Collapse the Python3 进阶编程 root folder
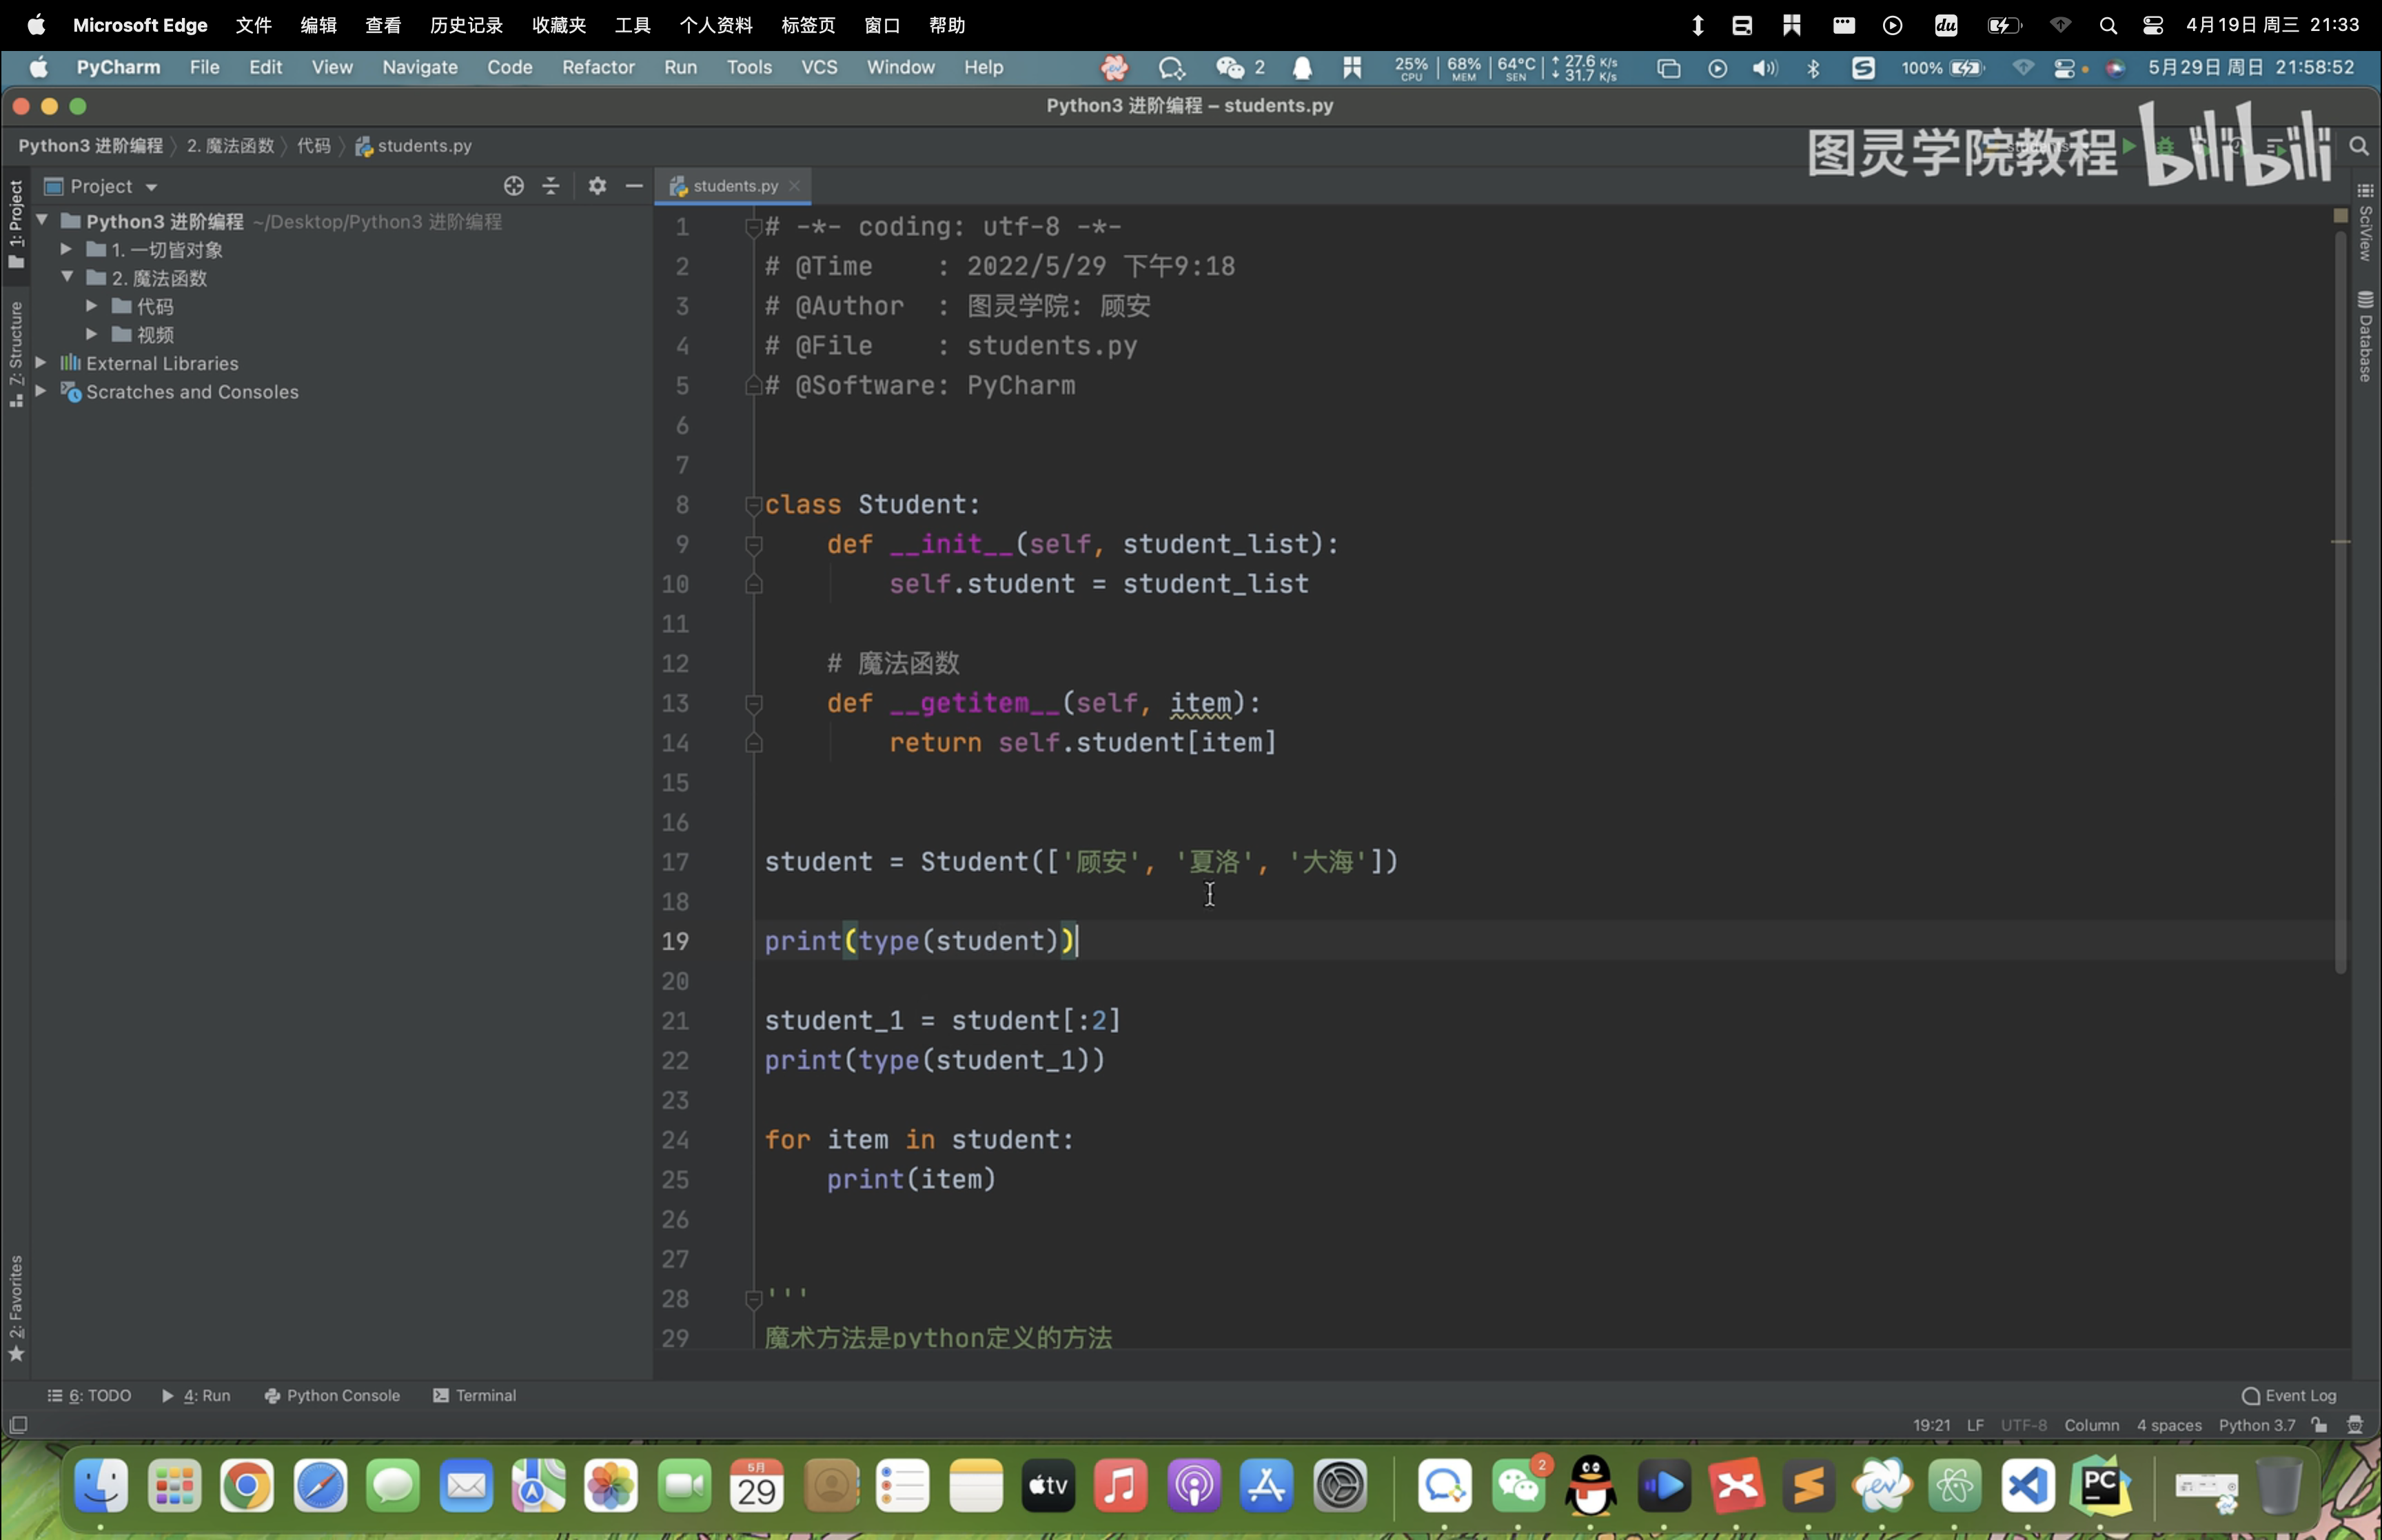 click(42, 220)
